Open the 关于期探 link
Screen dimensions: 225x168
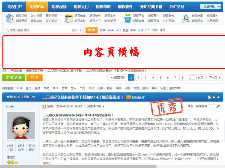(x=212, y=21)
